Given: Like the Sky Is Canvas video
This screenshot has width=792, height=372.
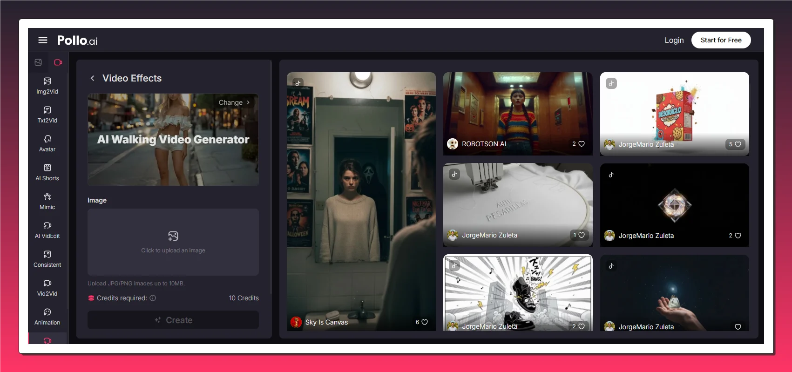Looking at the screenshot, I should pyautogui.click(x=424, y=322).
